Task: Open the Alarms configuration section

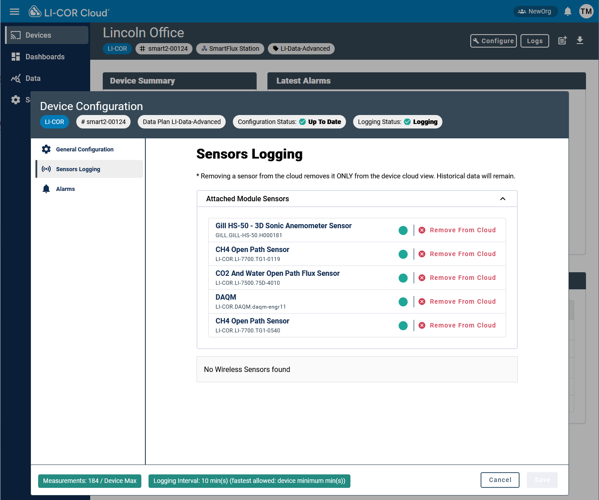Action: 89,189
